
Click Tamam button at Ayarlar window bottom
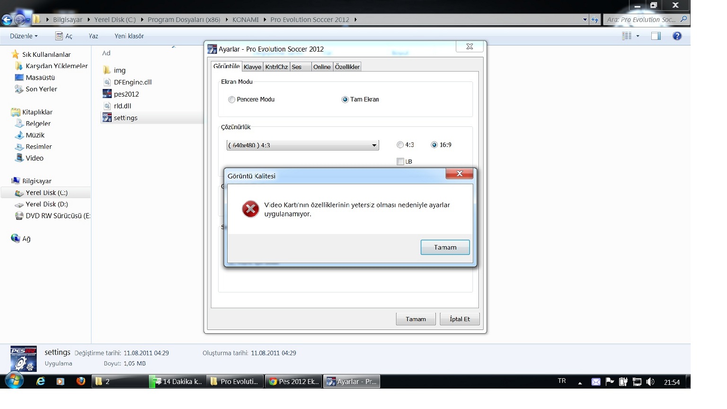416,319
